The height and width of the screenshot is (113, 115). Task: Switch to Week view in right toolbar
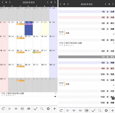click(x=74, y=111)
